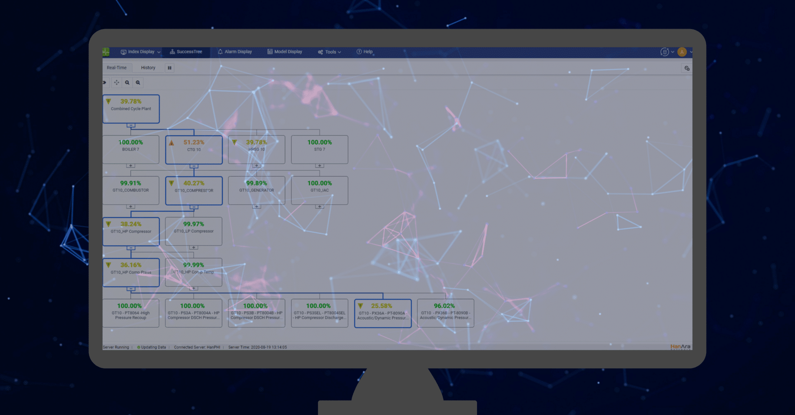Select the PX36B - PT-8090B node
The image size is (795, 415).
pyautogui.click(x=446, y=313)
